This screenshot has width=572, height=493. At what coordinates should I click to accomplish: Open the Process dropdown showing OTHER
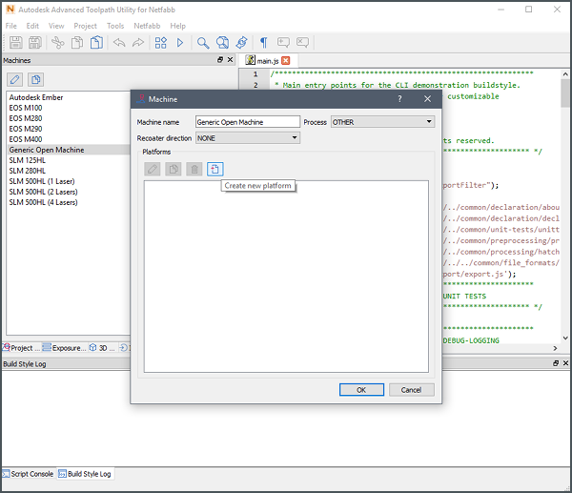(382, 122)
